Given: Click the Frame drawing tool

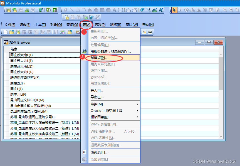Looking at the screenshot, I should click(121, 10).
